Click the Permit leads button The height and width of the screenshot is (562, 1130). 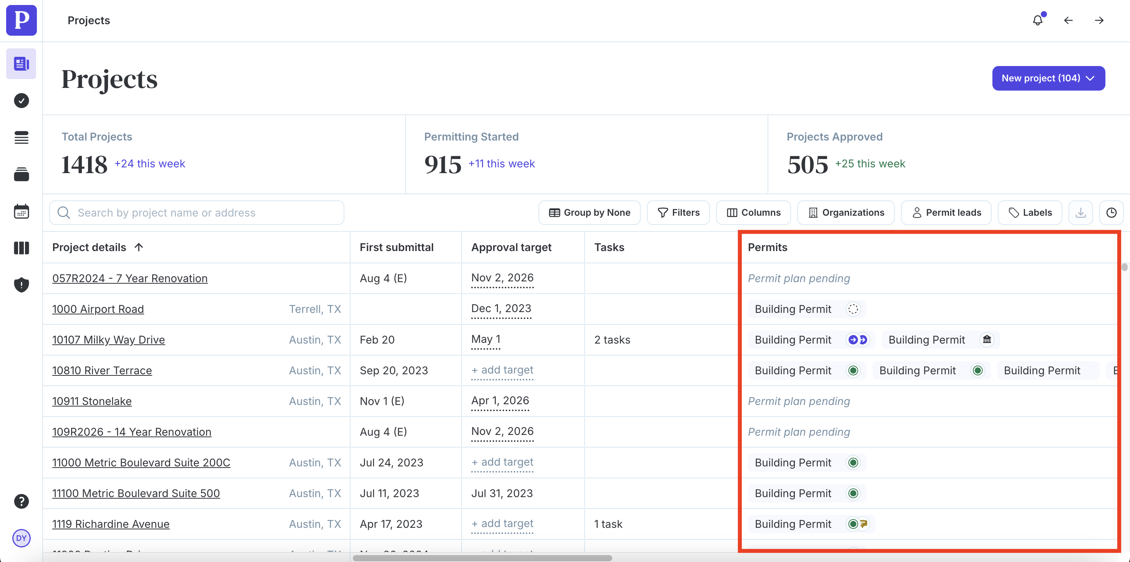coord(946,213)
